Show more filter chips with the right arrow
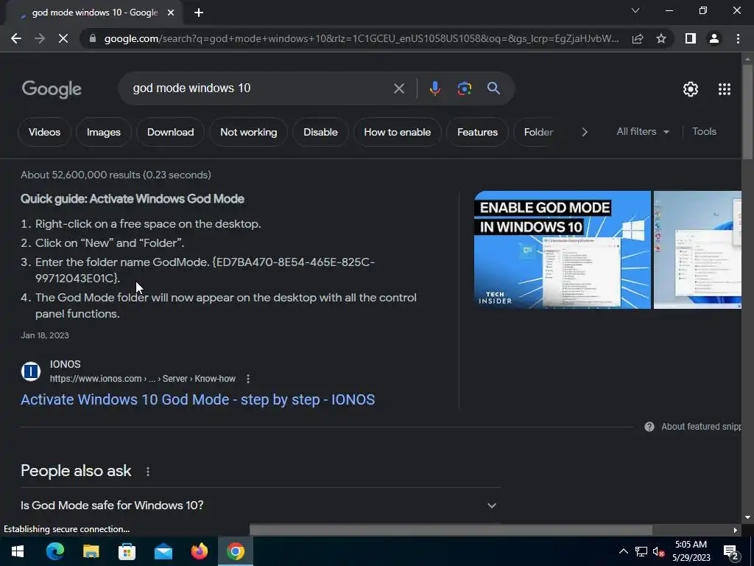Screen dimensions: 754x566 584,132
